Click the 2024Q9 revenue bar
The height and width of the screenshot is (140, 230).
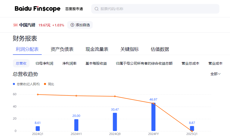point(115,122)
